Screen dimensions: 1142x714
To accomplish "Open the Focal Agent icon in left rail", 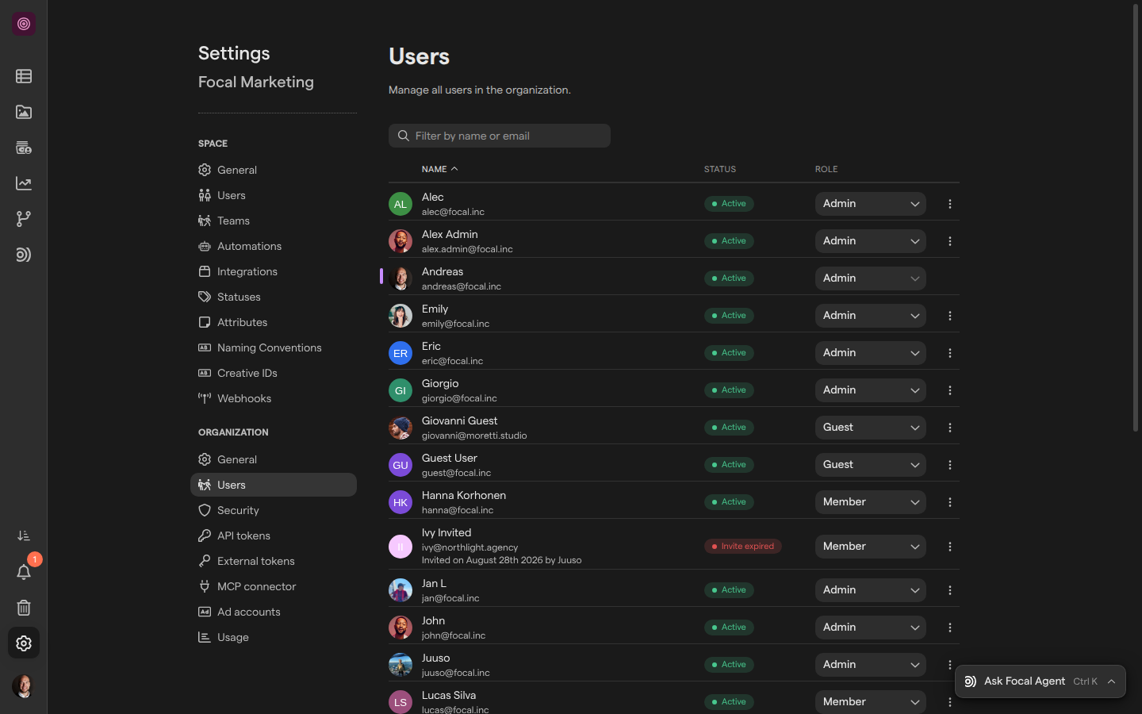I will pyautogui.click(x=24, y=255).
